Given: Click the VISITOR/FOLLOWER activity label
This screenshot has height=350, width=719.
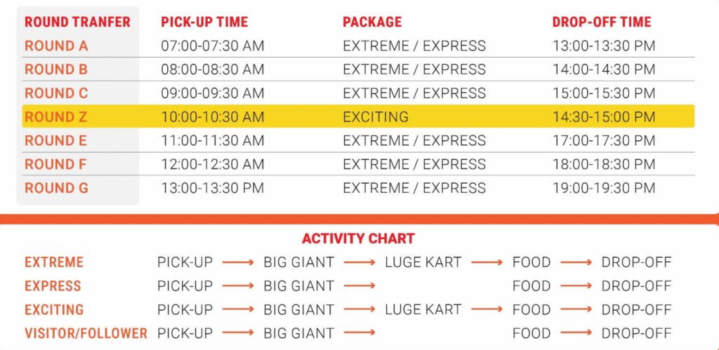Looking at the screenshot, I should [86, 334].
